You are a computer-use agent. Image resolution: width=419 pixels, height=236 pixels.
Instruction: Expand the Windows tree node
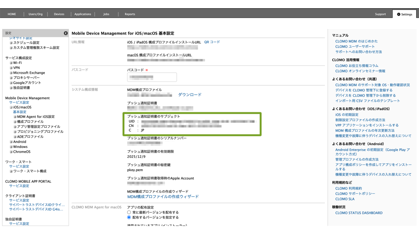pyautogui.click(x=11, y=147)
